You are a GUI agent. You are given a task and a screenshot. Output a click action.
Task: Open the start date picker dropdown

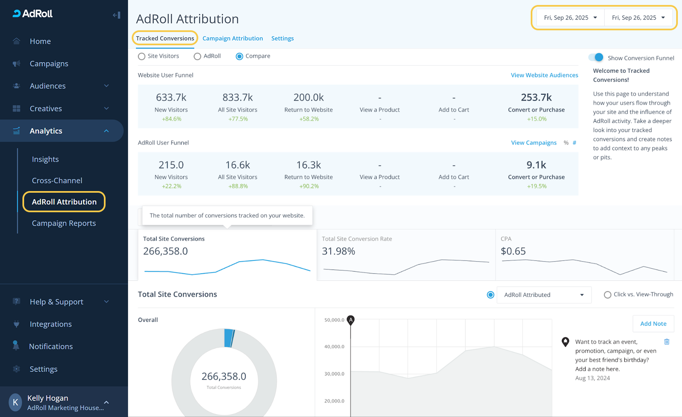pos(570,18)
